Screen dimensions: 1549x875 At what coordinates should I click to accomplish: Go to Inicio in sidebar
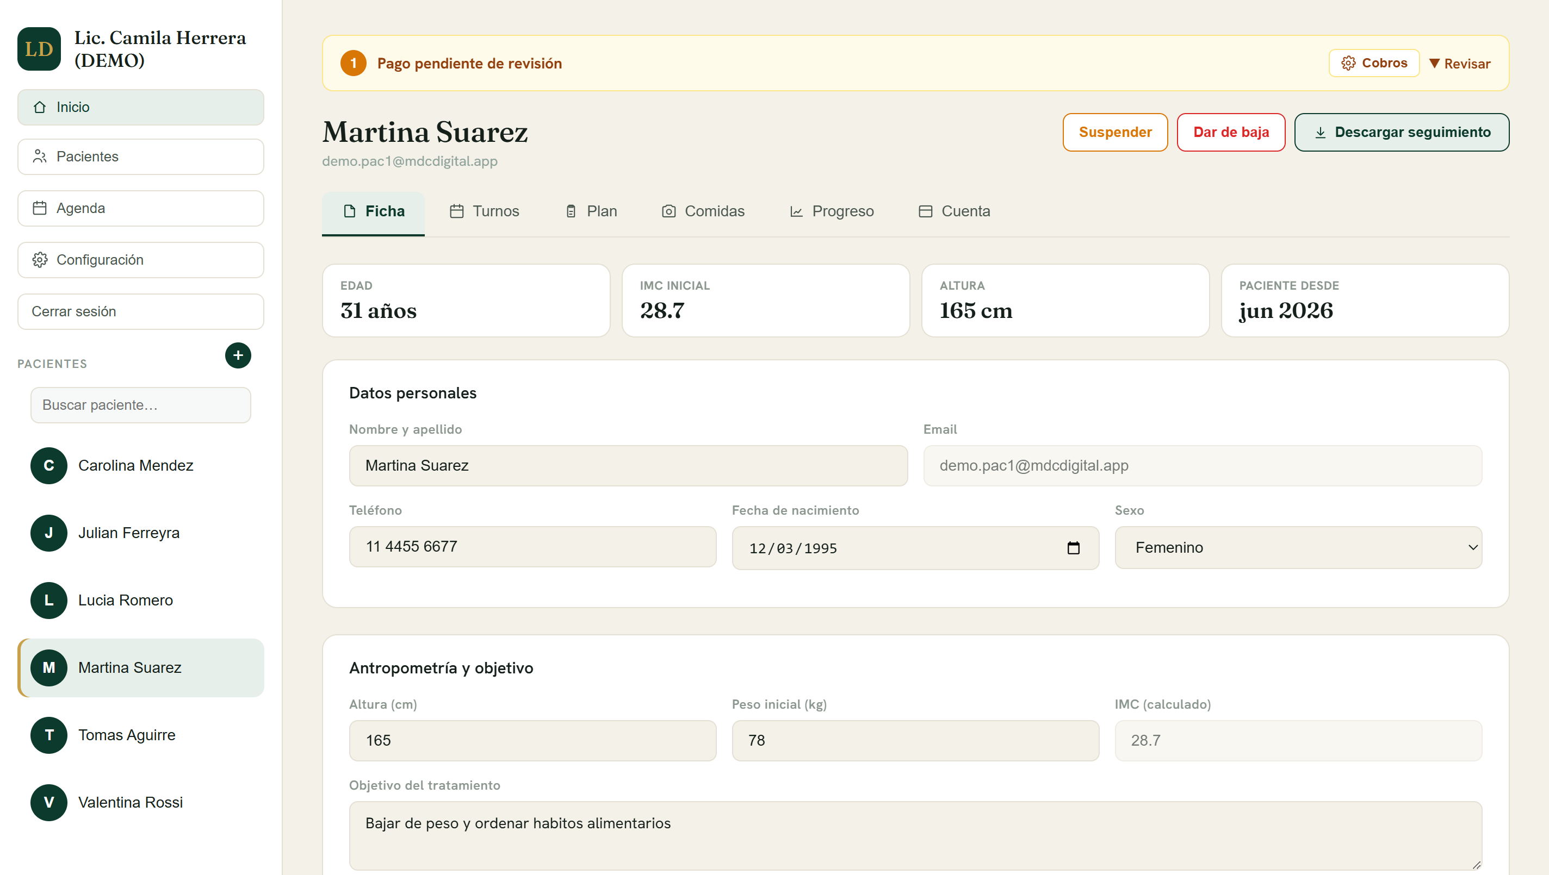click(141, 107)
